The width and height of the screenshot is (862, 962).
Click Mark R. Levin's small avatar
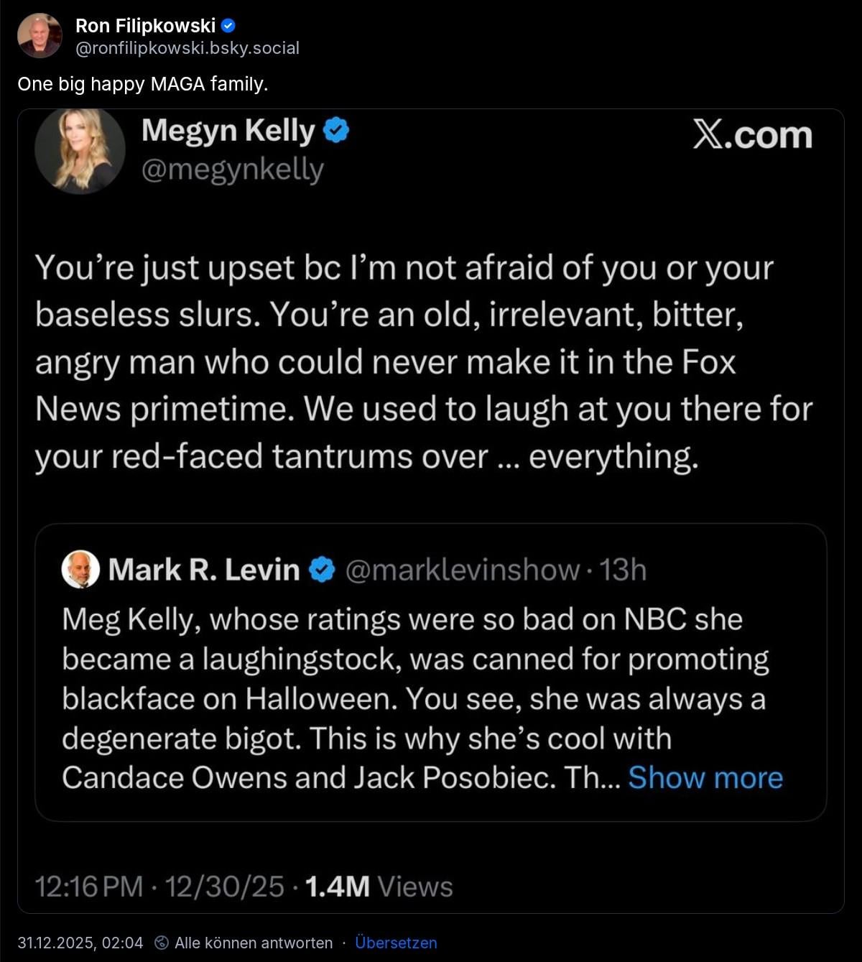tap(80, 570)
